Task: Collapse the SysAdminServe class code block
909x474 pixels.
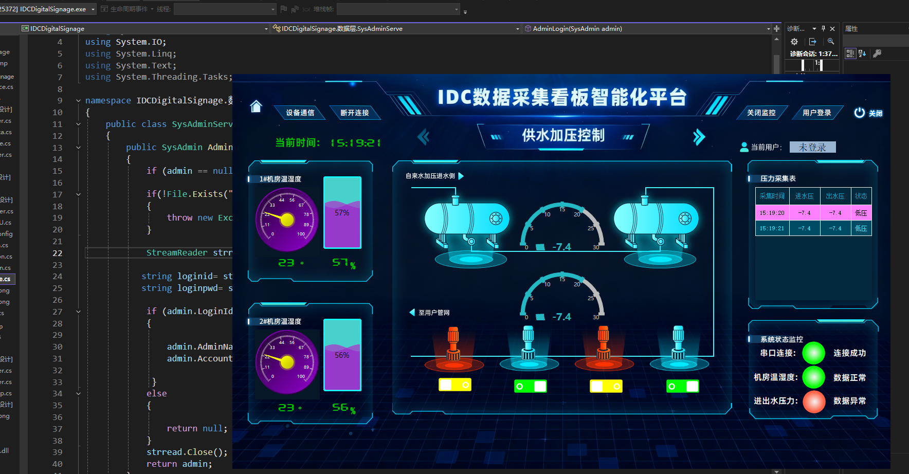Action: 78,124
